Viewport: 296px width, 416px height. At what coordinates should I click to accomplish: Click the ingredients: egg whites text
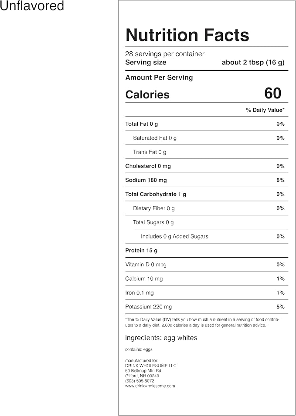[x=161, y=338]
